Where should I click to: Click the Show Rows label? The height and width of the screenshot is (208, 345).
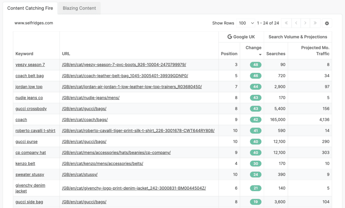[x=223, y=23]
